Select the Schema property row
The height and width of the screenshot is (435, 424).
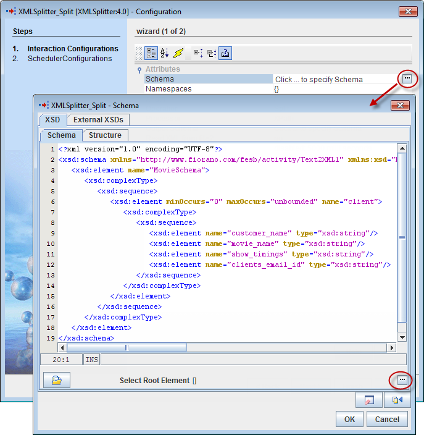coord(209,79)
